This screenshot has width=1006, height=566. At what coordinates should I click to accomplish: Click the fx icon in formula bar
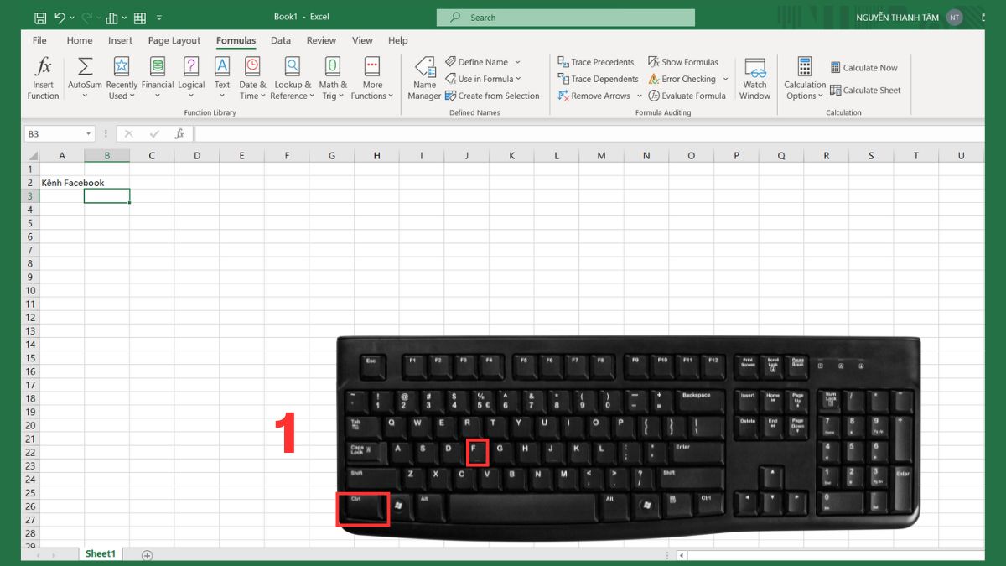pos(179,134)
